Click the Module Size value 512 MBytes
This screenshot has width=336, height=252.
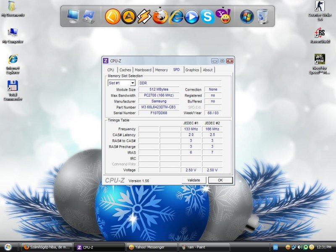tap(159, 89)
